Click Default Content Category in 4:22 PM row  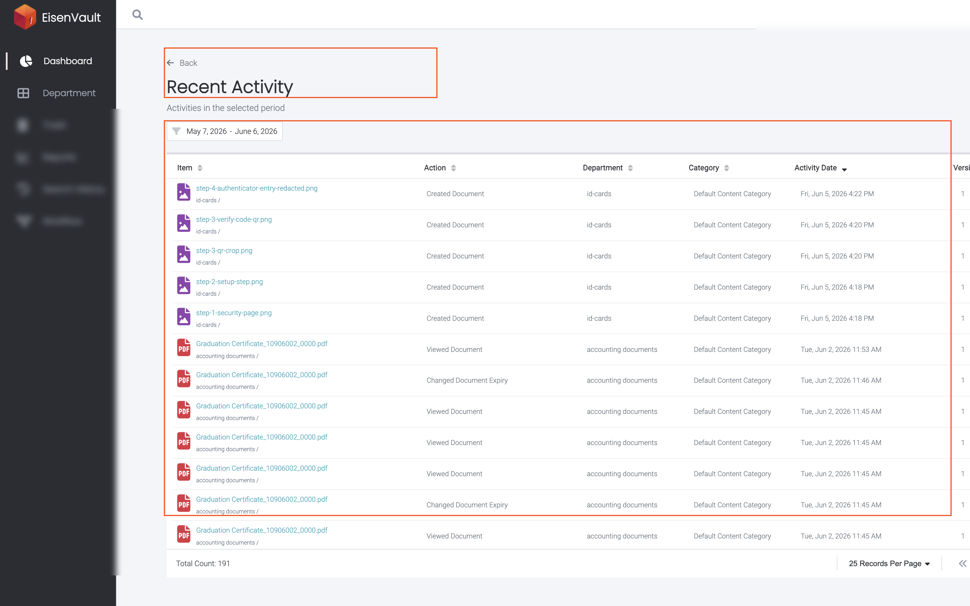pos(732,194)
